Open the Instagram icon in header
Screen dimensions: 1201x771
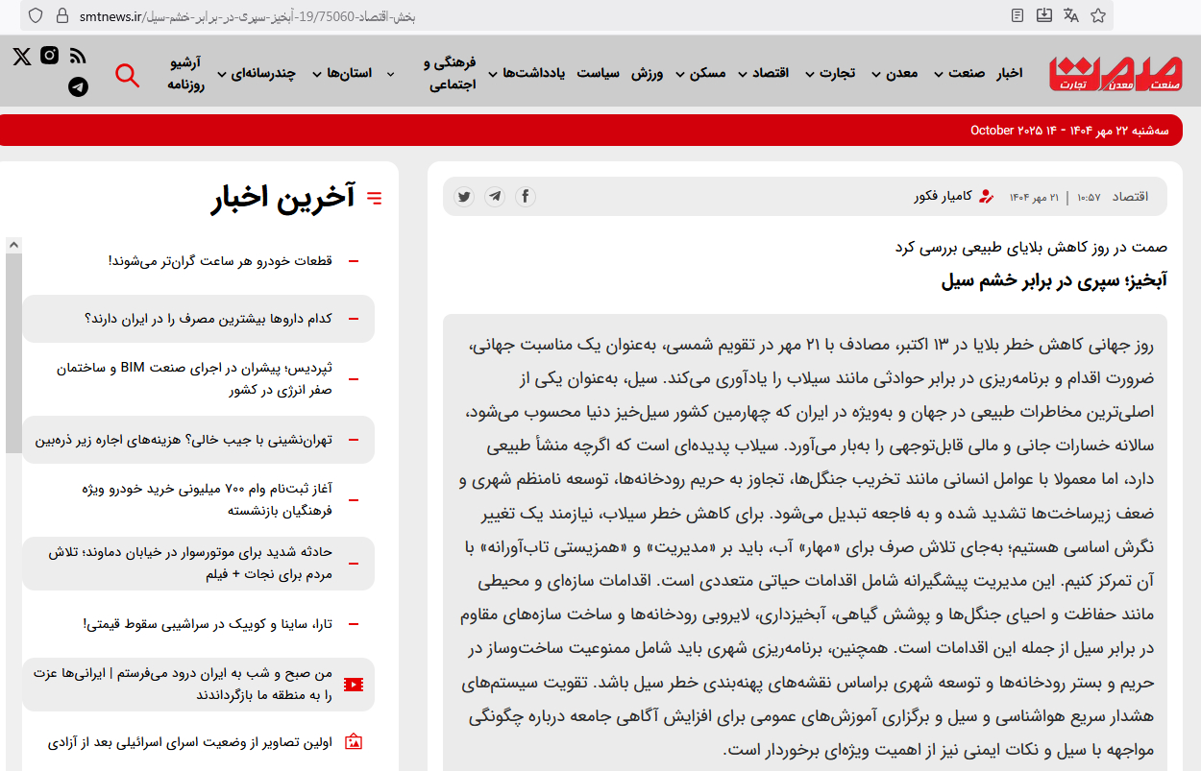point(50,56)
